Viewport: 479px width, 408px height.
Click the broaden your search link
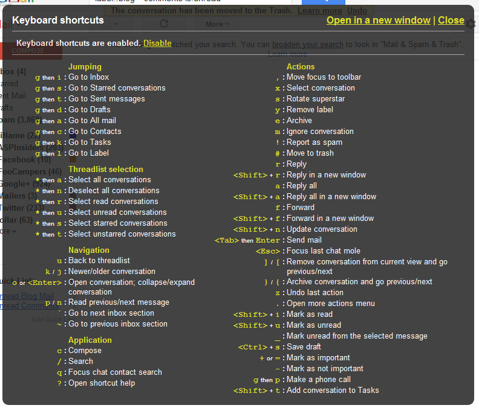[308, 45]
